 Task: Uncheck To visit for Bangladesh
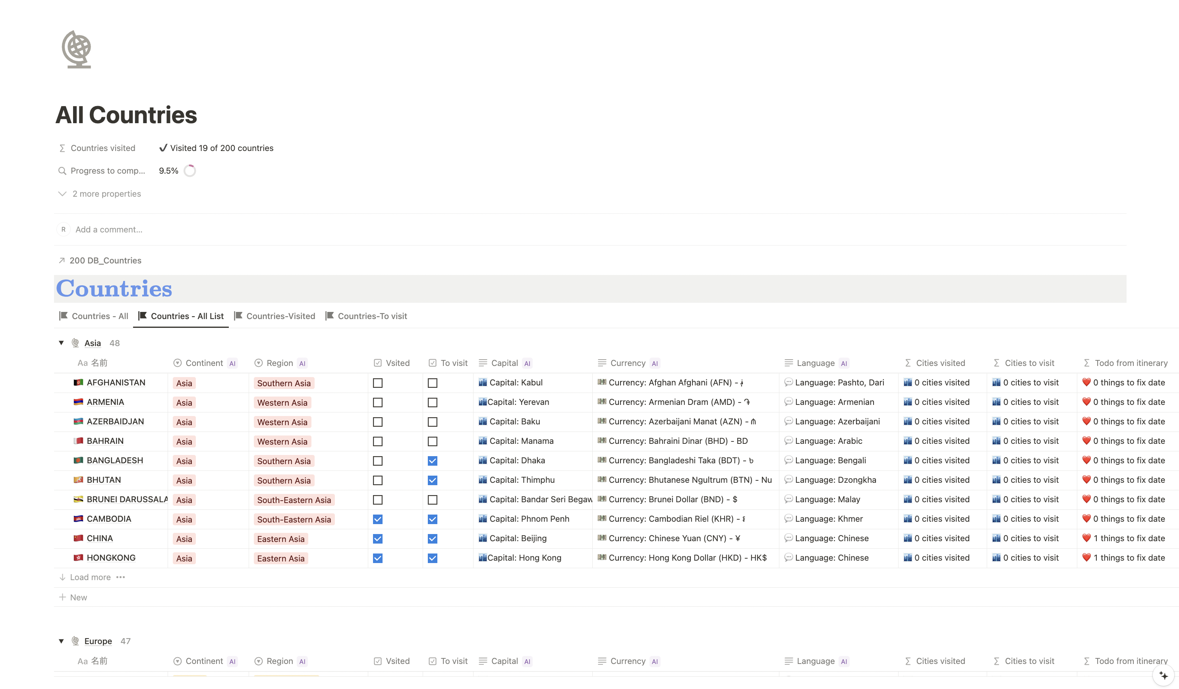pos(433,461)
